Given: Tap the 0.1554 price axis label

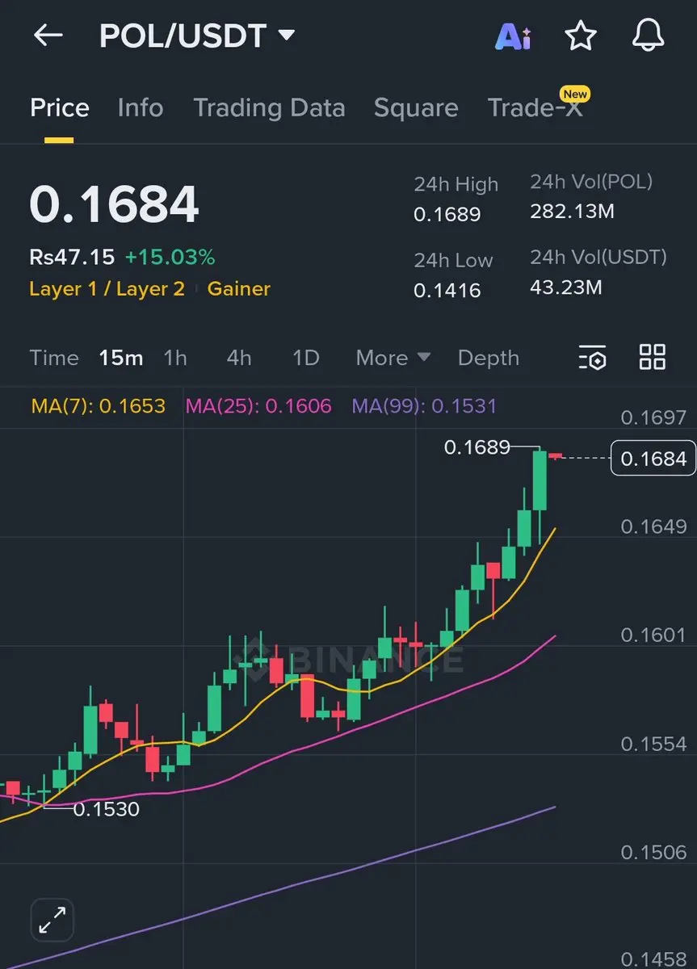Looking at the screenshot, I should pos(653,744).
